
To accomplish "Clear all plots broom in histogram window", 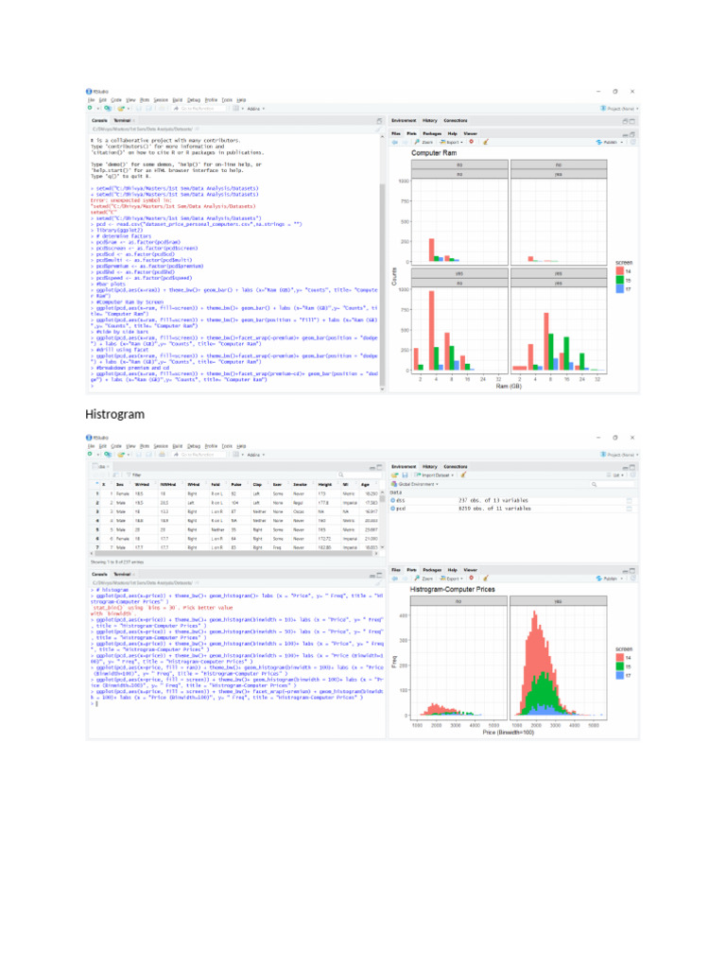I will pyautogui.click(x=485, y=579).
